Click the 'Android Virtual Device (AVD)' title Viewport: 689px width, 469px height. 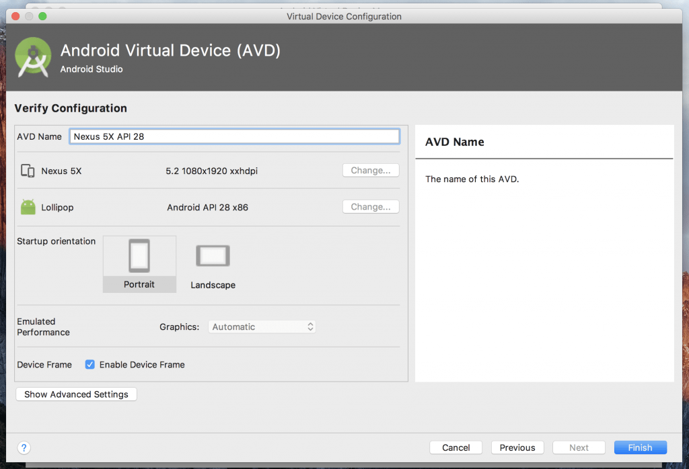(x=170, y=50)
